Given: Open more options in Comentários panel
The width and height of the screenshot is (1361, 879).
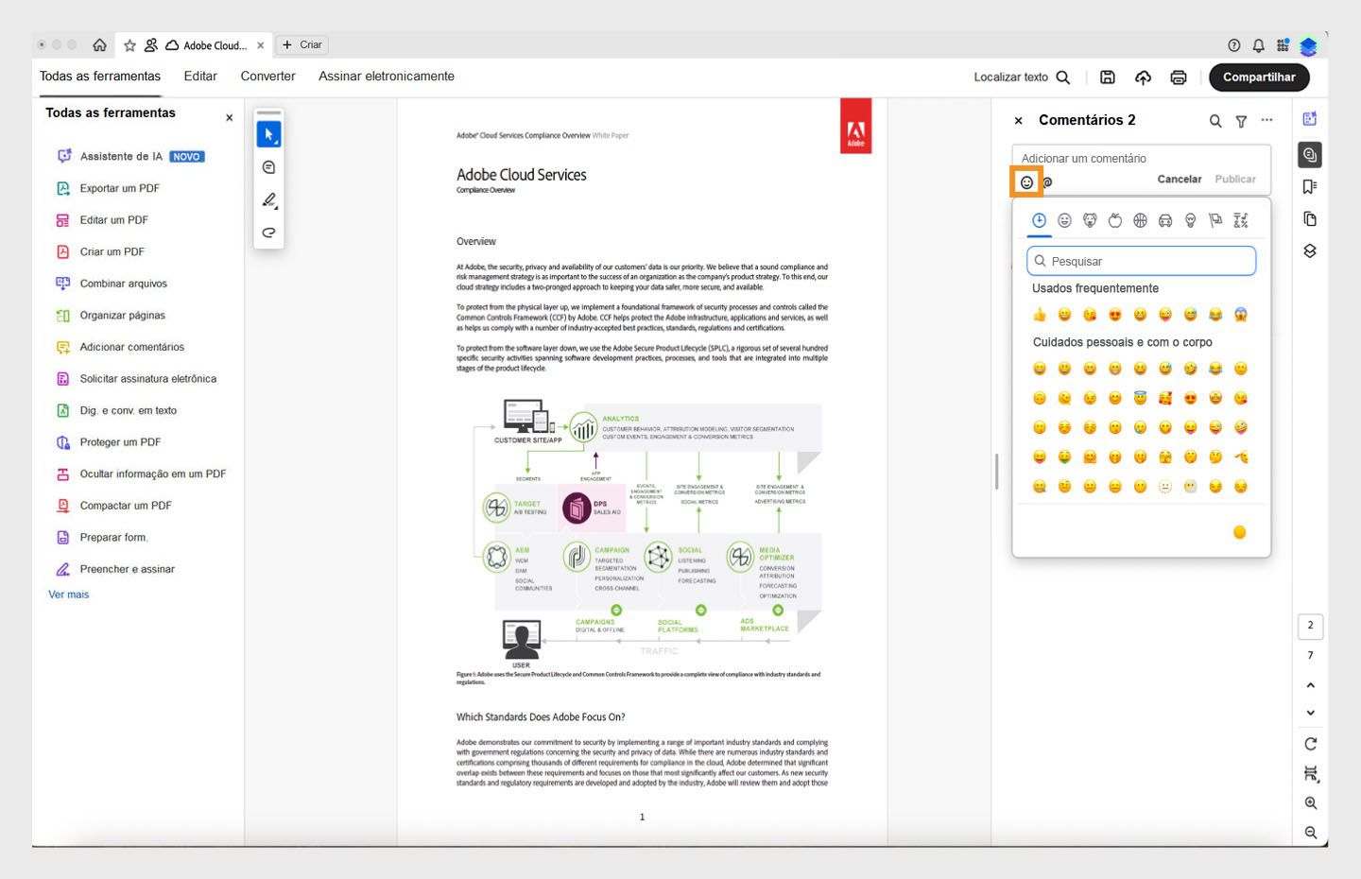Looking at the screenshot, I should (x=1266, y=120).
